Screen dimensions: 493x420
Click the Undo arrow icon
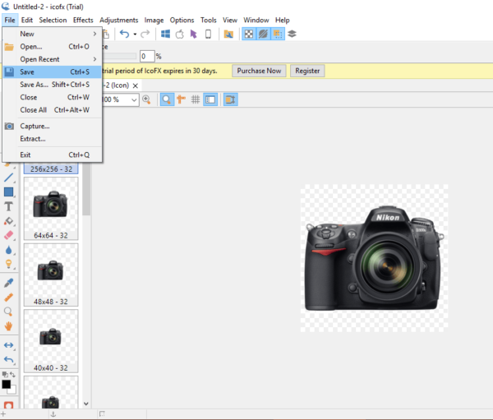pos(125,34)
